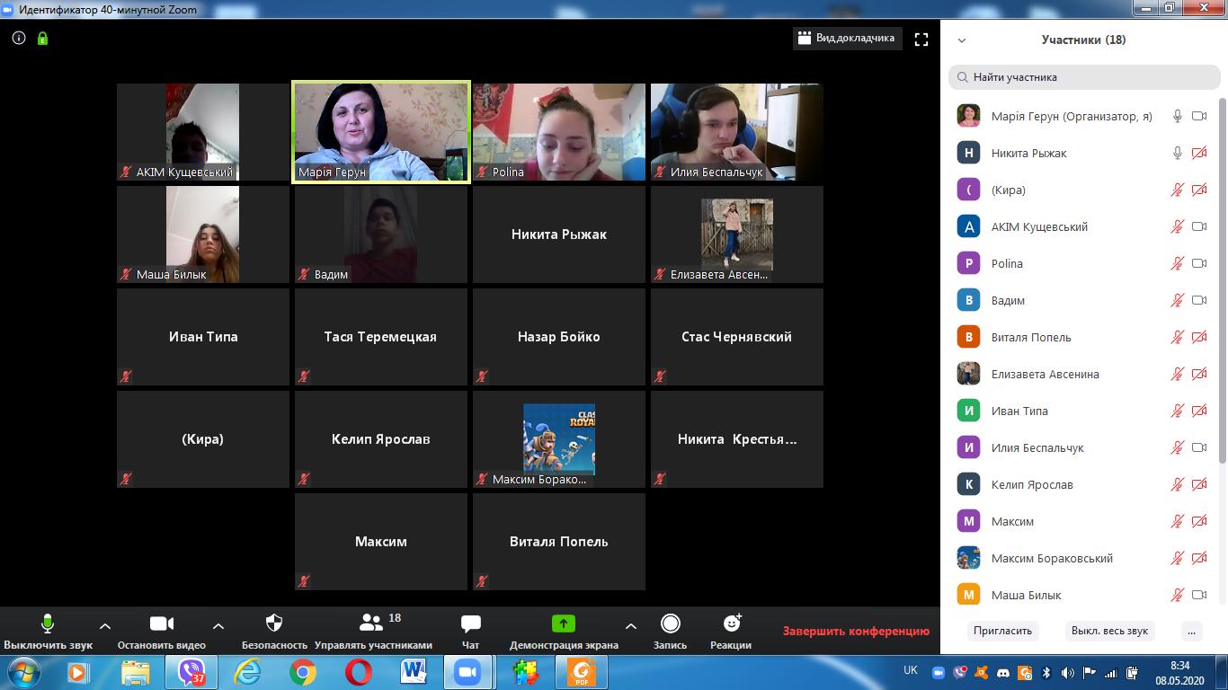Enter full screen with corner brackets icon
The image size is (1228, 690).
(x=921, y=39)
